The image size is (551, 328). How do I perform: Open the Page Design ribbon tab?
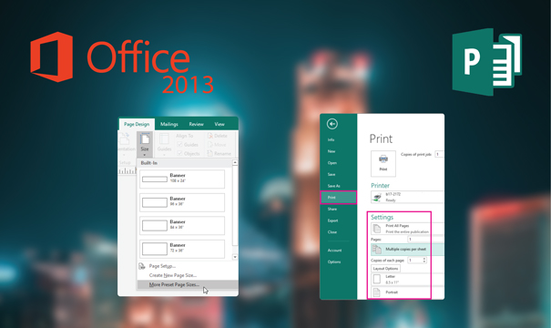(137, 124)
